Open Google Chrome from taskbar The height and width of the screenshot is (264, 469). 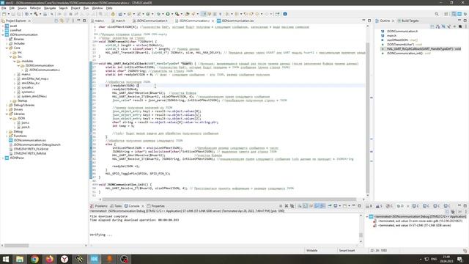pos(34,259)
